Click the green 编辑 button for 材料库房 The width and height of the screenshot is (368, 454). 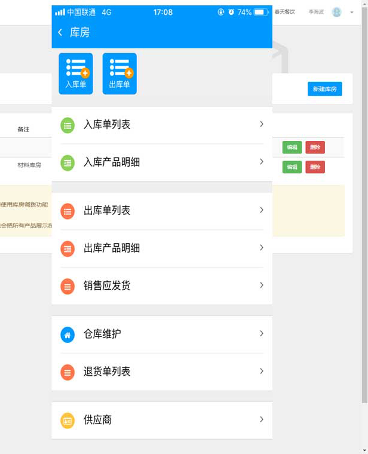292,167
